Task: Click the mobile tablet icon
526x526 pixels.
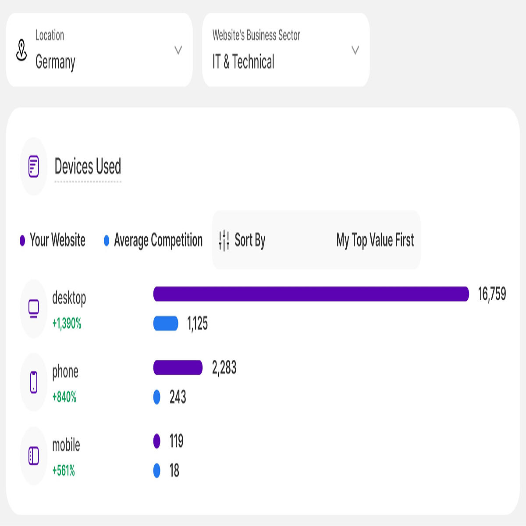Action: (34, 456)
